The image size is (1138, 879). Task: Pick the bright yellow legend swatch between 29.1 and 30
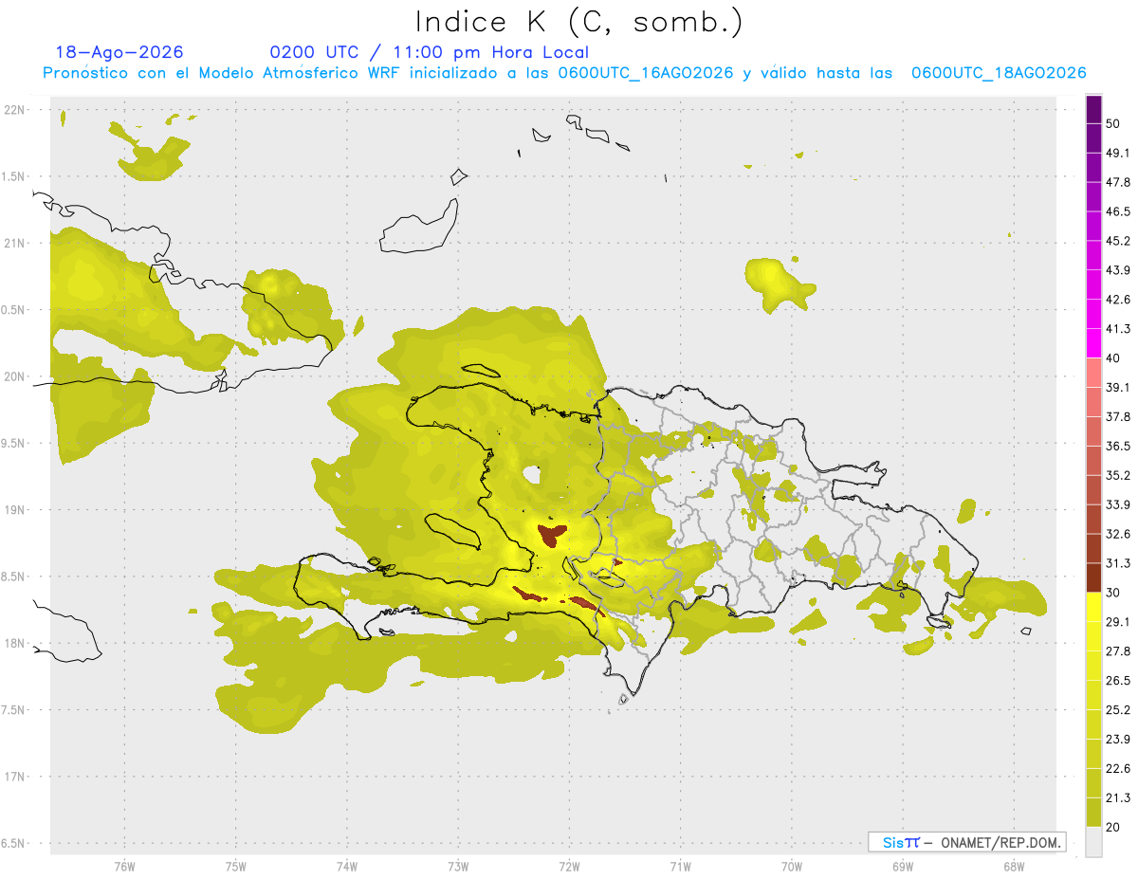pos(1093,607)
